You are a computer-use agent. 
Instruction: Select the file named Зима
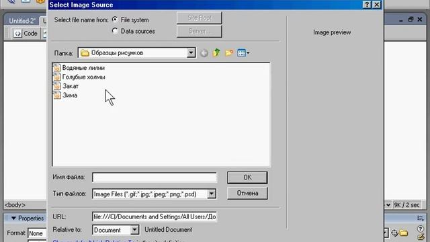pos(70,95)
